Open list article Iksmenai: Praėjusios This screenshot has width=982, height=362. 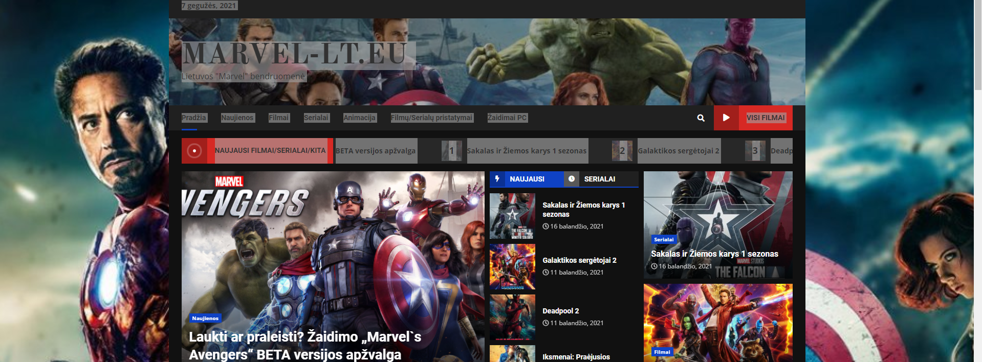[576, 357]
